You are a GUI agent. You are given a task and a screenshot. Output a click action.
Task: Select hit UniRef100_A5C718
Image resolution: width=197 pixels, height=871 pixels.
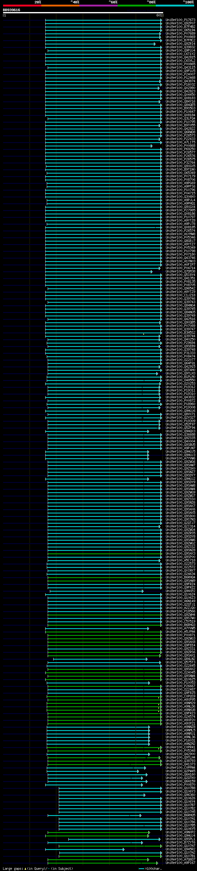(x=180, y=560)
